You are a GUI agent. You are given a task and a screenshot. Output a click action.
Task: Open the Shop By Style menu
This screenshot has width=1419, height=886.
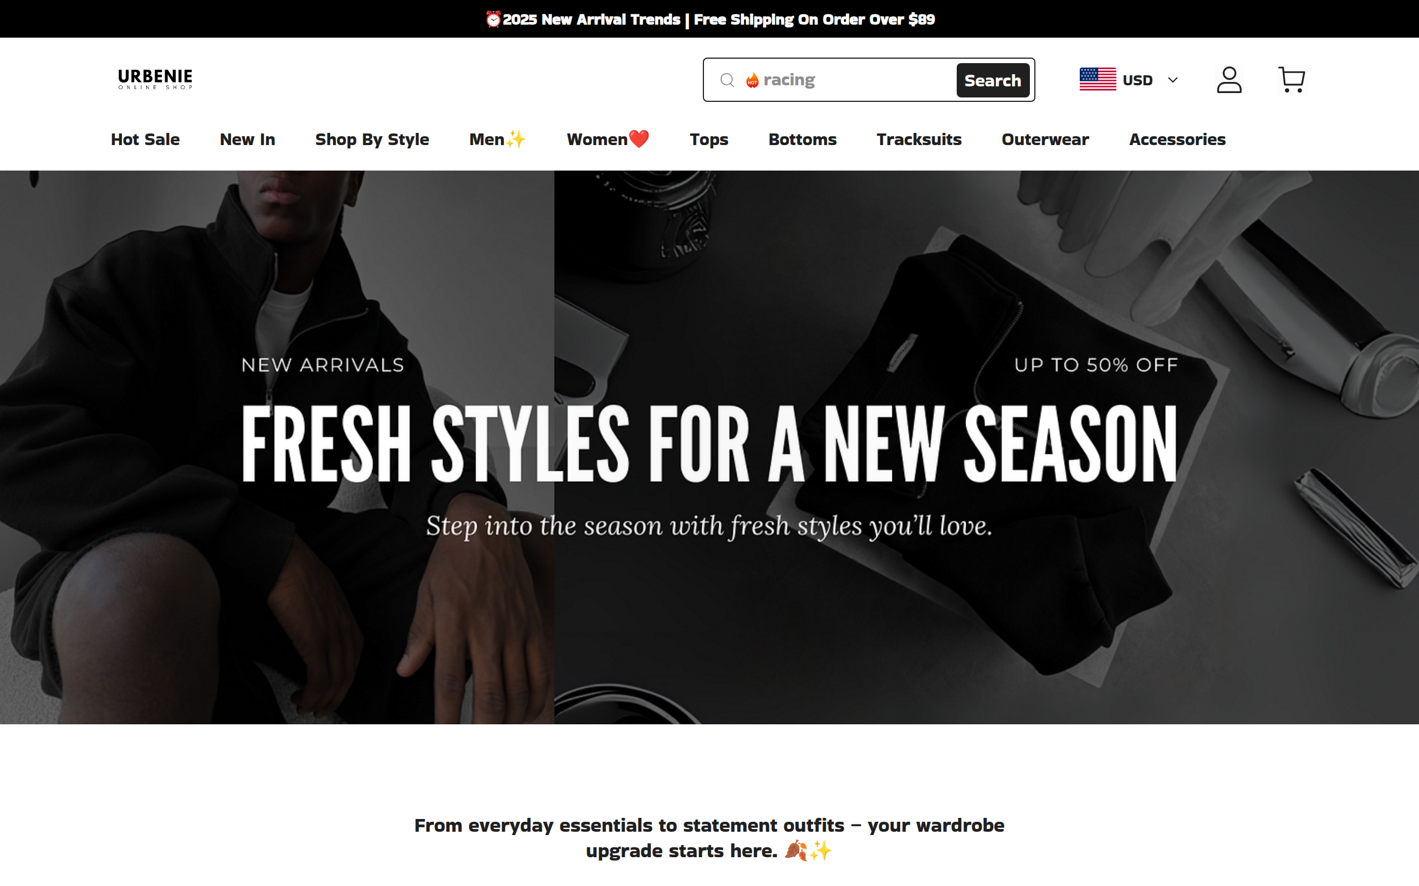click(x=372, y=140)
